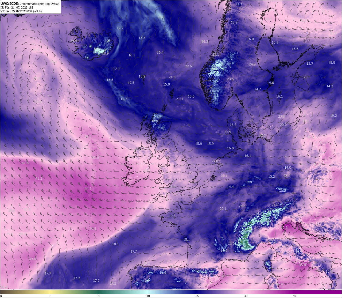The height and width of the screenshot is (298, 342).
Task: Click the 23.5 value label
Action: point(230,79)
